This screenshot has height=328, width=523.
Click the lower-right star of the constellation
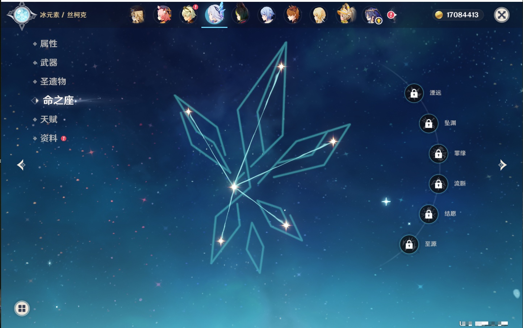pyautogui.click(x=286, y=225)
